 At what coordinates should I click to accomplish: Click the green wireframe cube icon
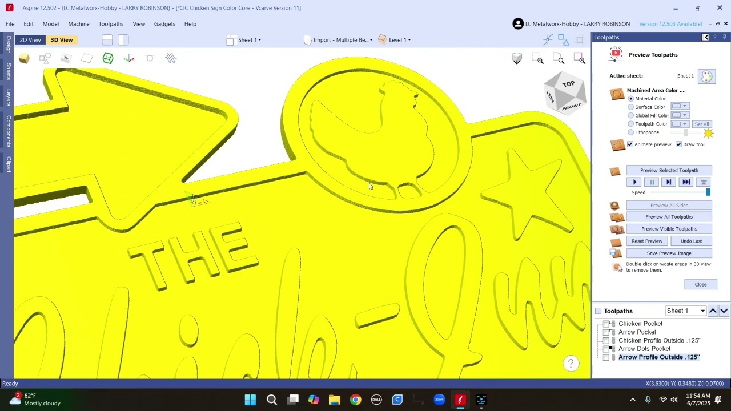tap(108, 58)
